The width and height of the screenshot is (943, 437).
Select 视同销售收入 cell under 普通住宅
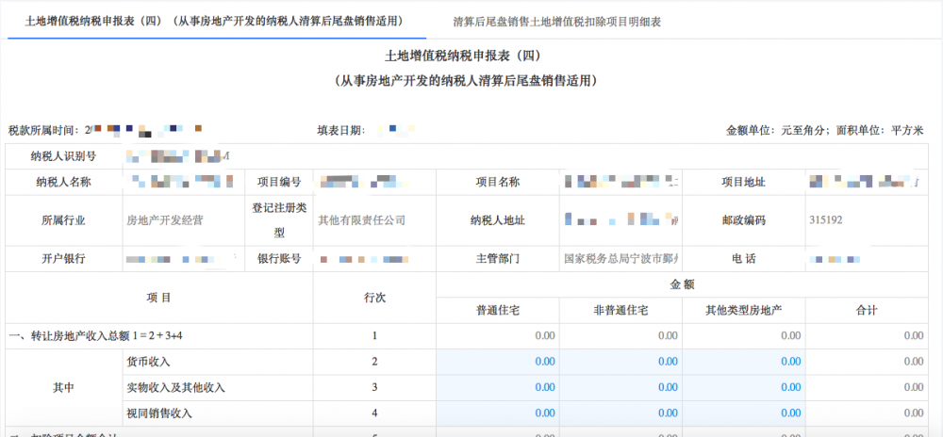[x=497, y=413]
